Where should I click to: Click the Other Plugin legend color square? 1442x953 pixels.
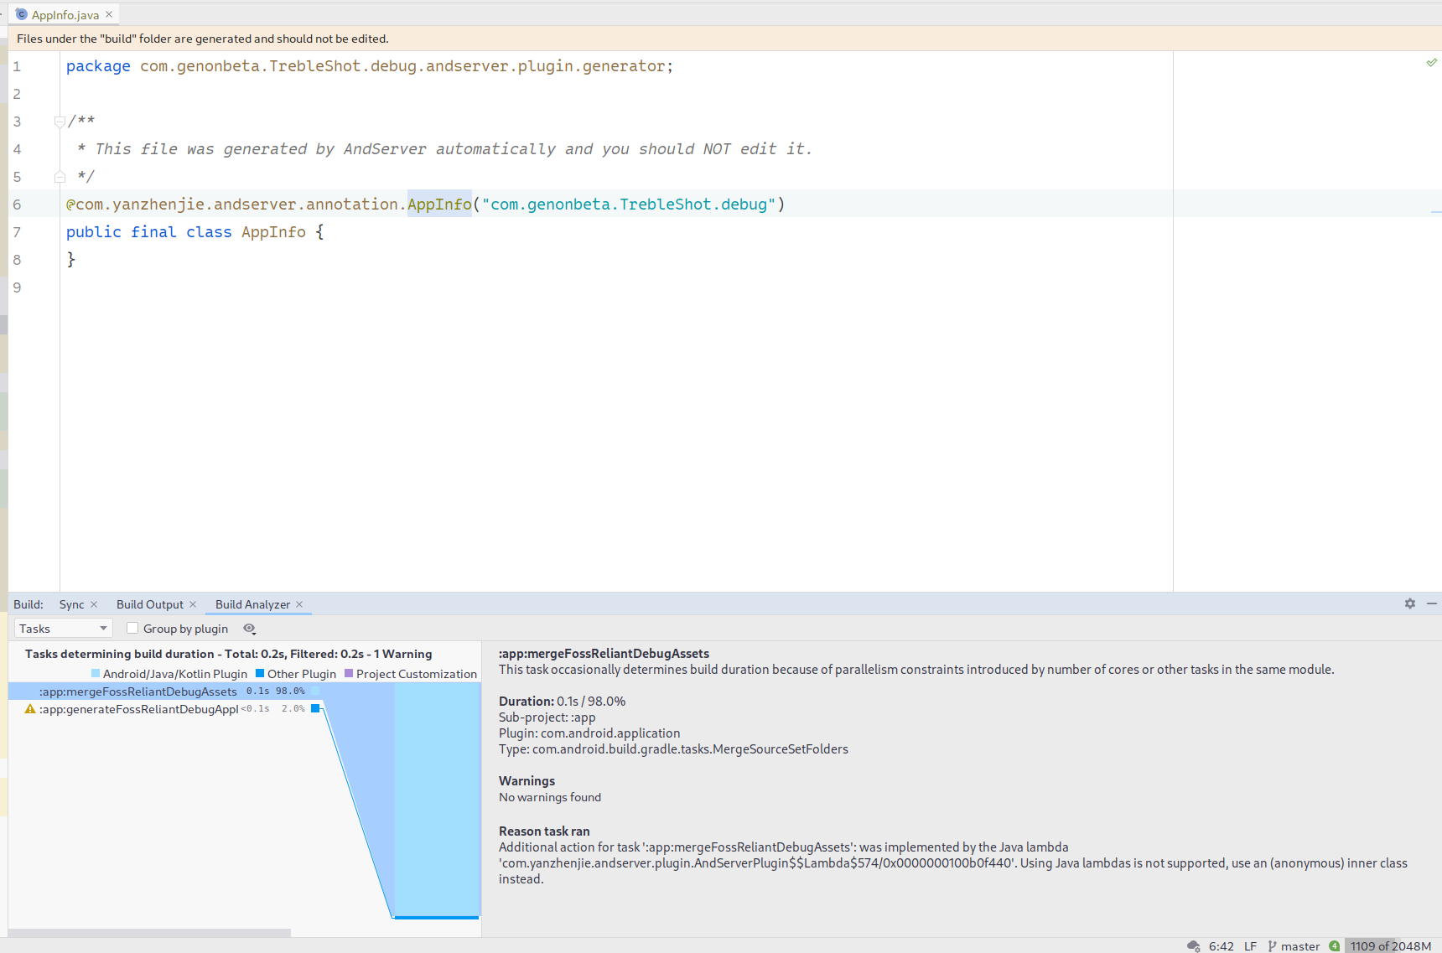[258, 673]
